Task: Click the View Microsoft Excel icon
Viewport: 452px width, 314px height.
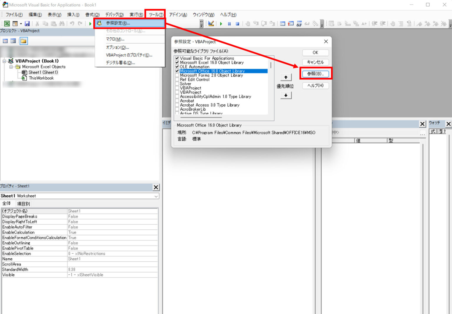Action: [6, 24]
